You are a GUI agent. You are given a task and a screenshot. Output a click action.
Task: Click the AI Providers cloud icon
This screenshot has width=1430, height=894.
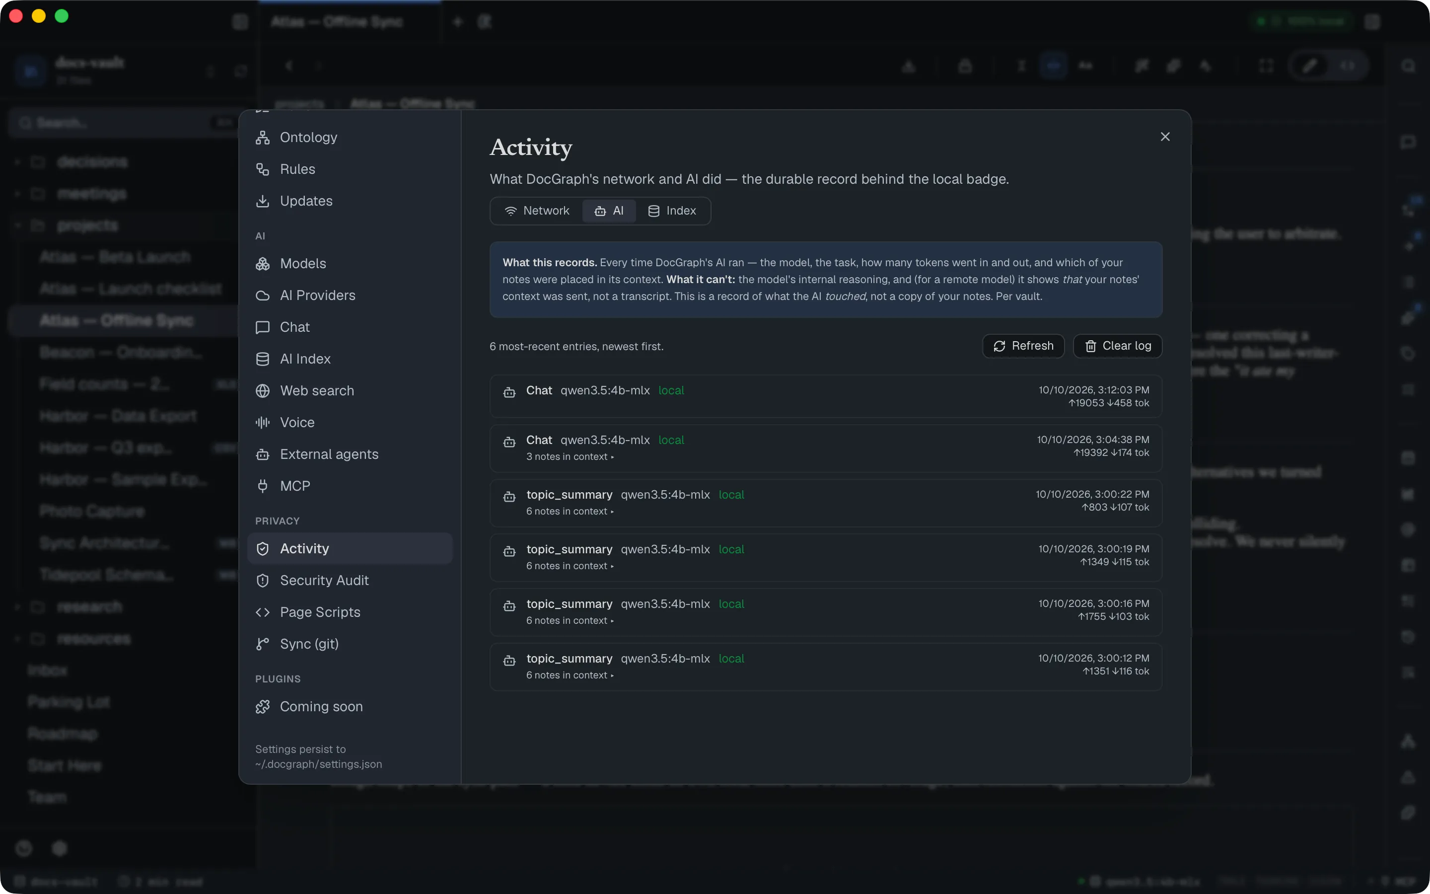(x=262, y=296)
